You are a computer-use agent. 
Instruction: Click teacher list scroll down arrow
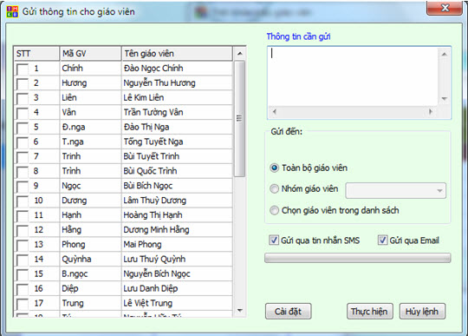[240, 310]
